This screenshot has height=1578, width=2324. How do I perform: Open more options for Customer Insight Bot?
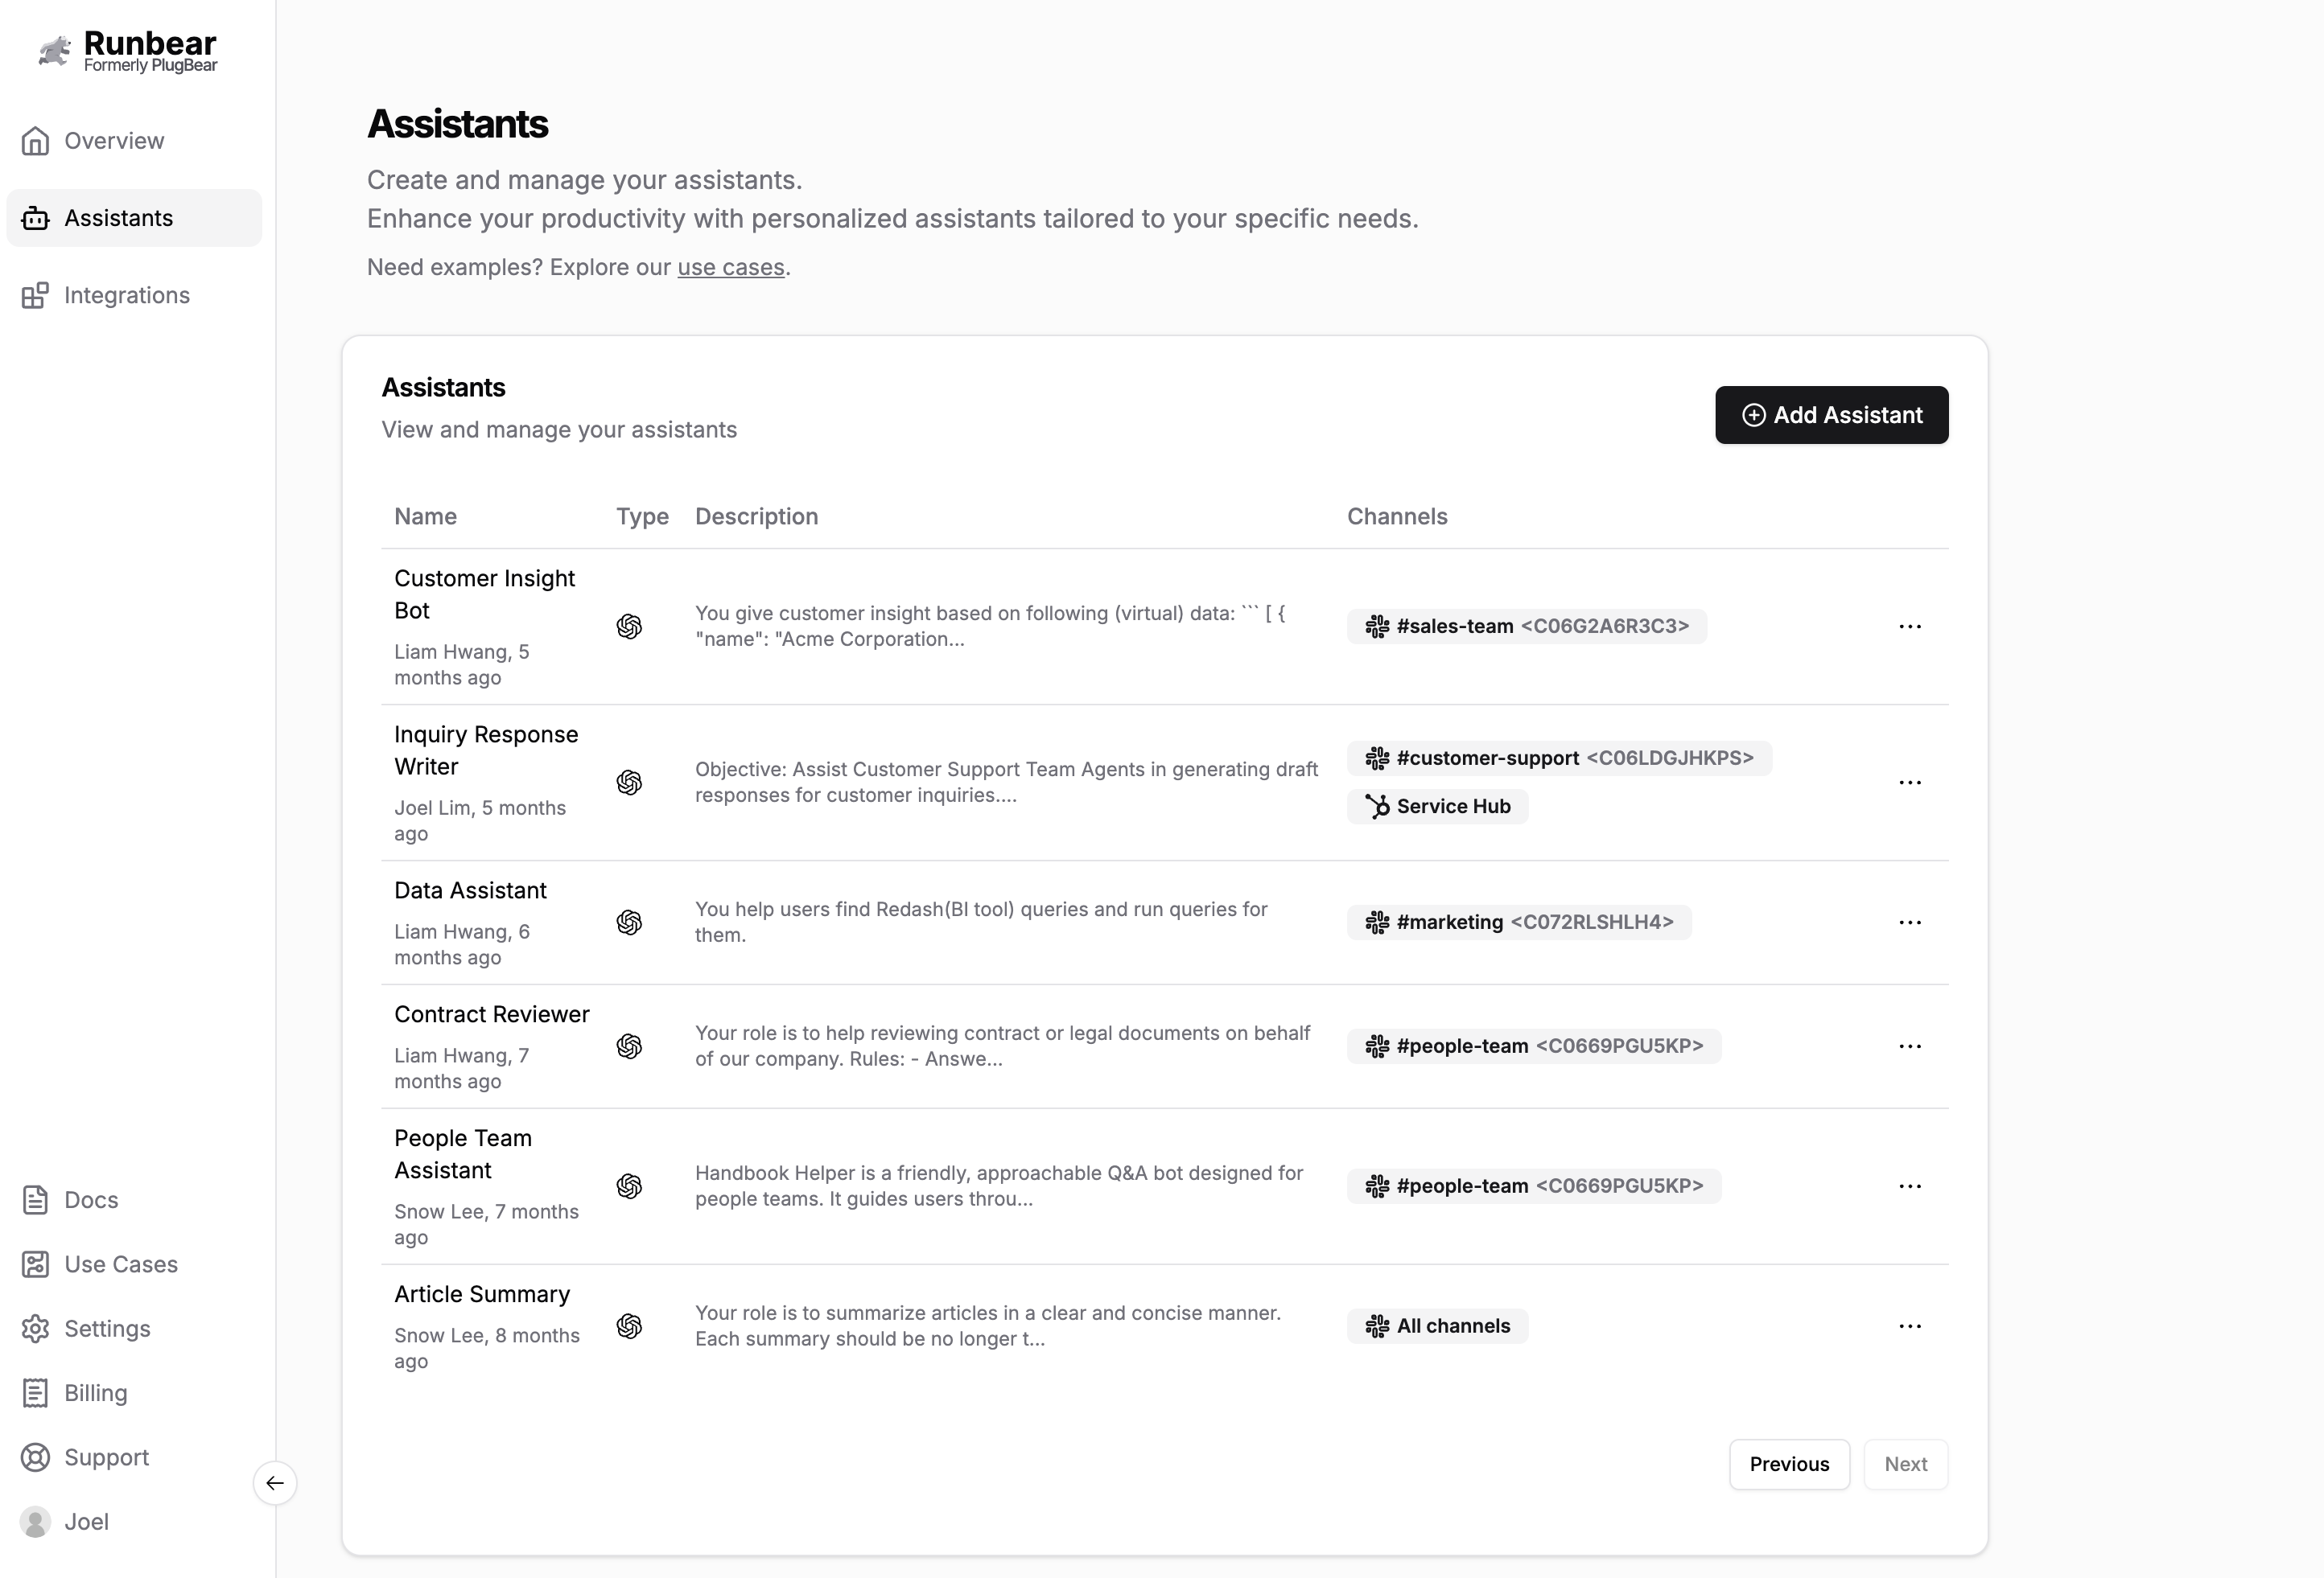[x=1910, y=627]
